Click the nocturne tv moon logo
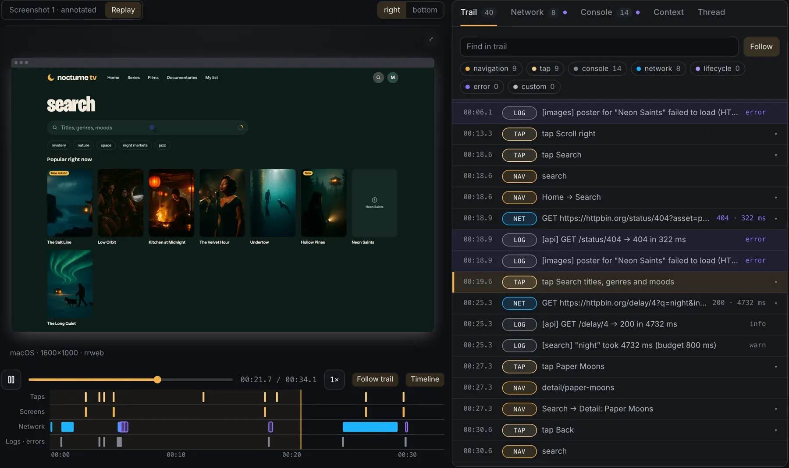The height and width of the screenshot is (468, 789). click(x=51, y=78)
